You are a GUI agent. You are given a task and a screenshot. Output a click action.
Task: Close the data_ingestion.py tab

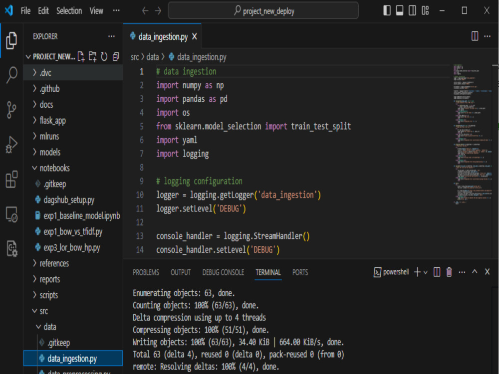[x=195, y=37]
